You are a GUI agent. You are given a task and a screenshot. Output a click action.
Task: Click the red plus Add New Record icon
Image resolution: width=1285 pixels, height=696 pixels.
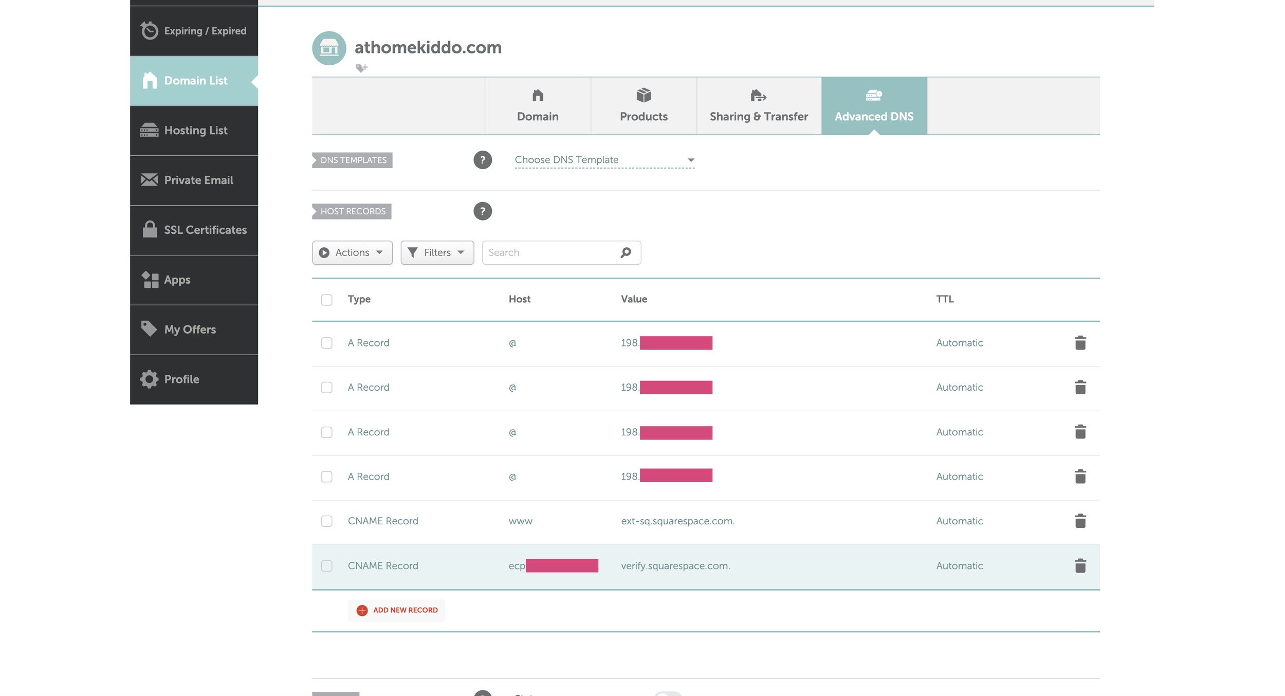[x=362, y=610]
